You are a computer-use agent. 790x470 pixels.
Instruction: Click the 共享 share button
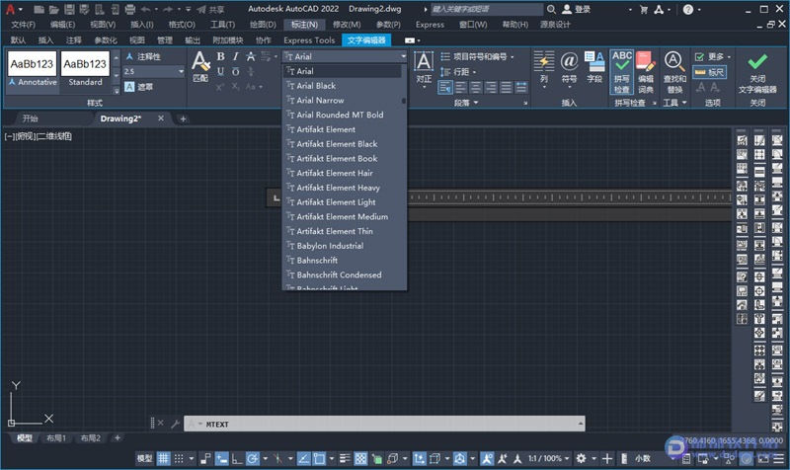(210, 9)
